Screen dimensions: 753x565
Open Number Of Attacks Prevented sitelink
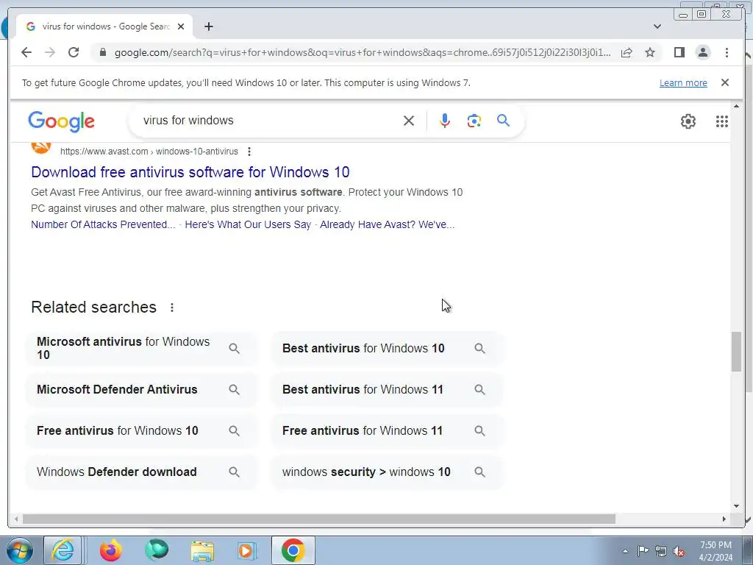pyautogui.click(x=103, y=224)
